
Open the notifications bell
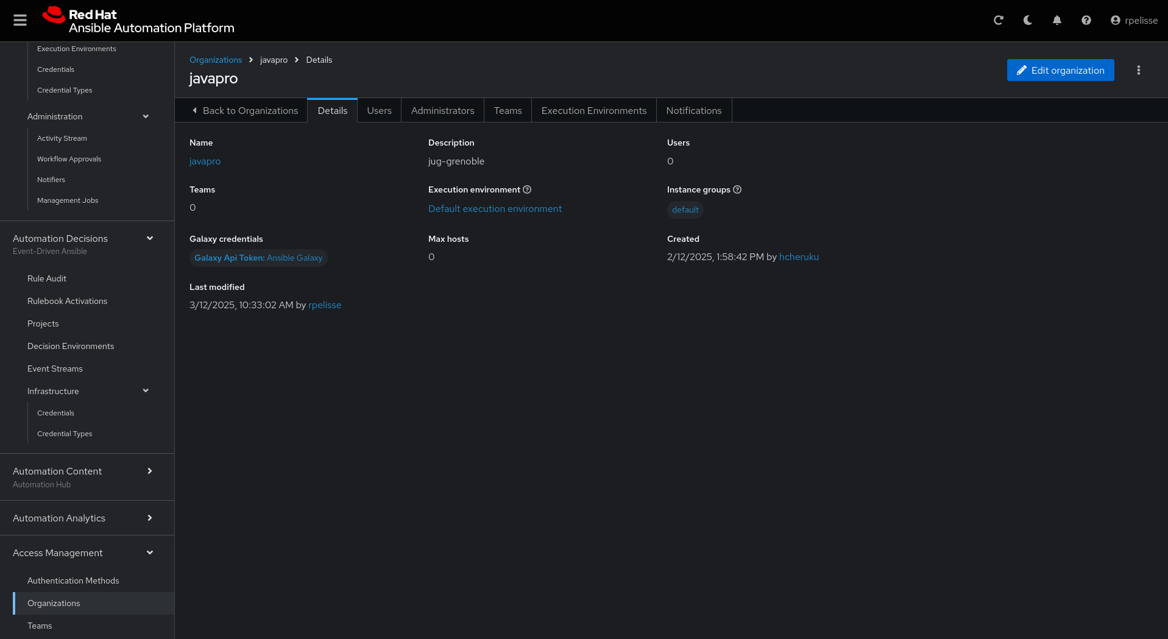(x=1057, y=20)
